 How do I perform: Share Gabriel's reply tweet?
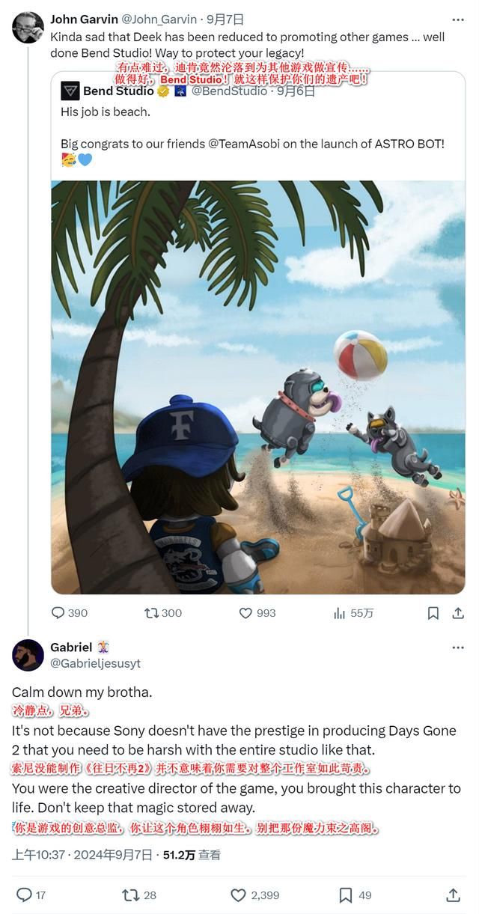[x=453, y=895]
